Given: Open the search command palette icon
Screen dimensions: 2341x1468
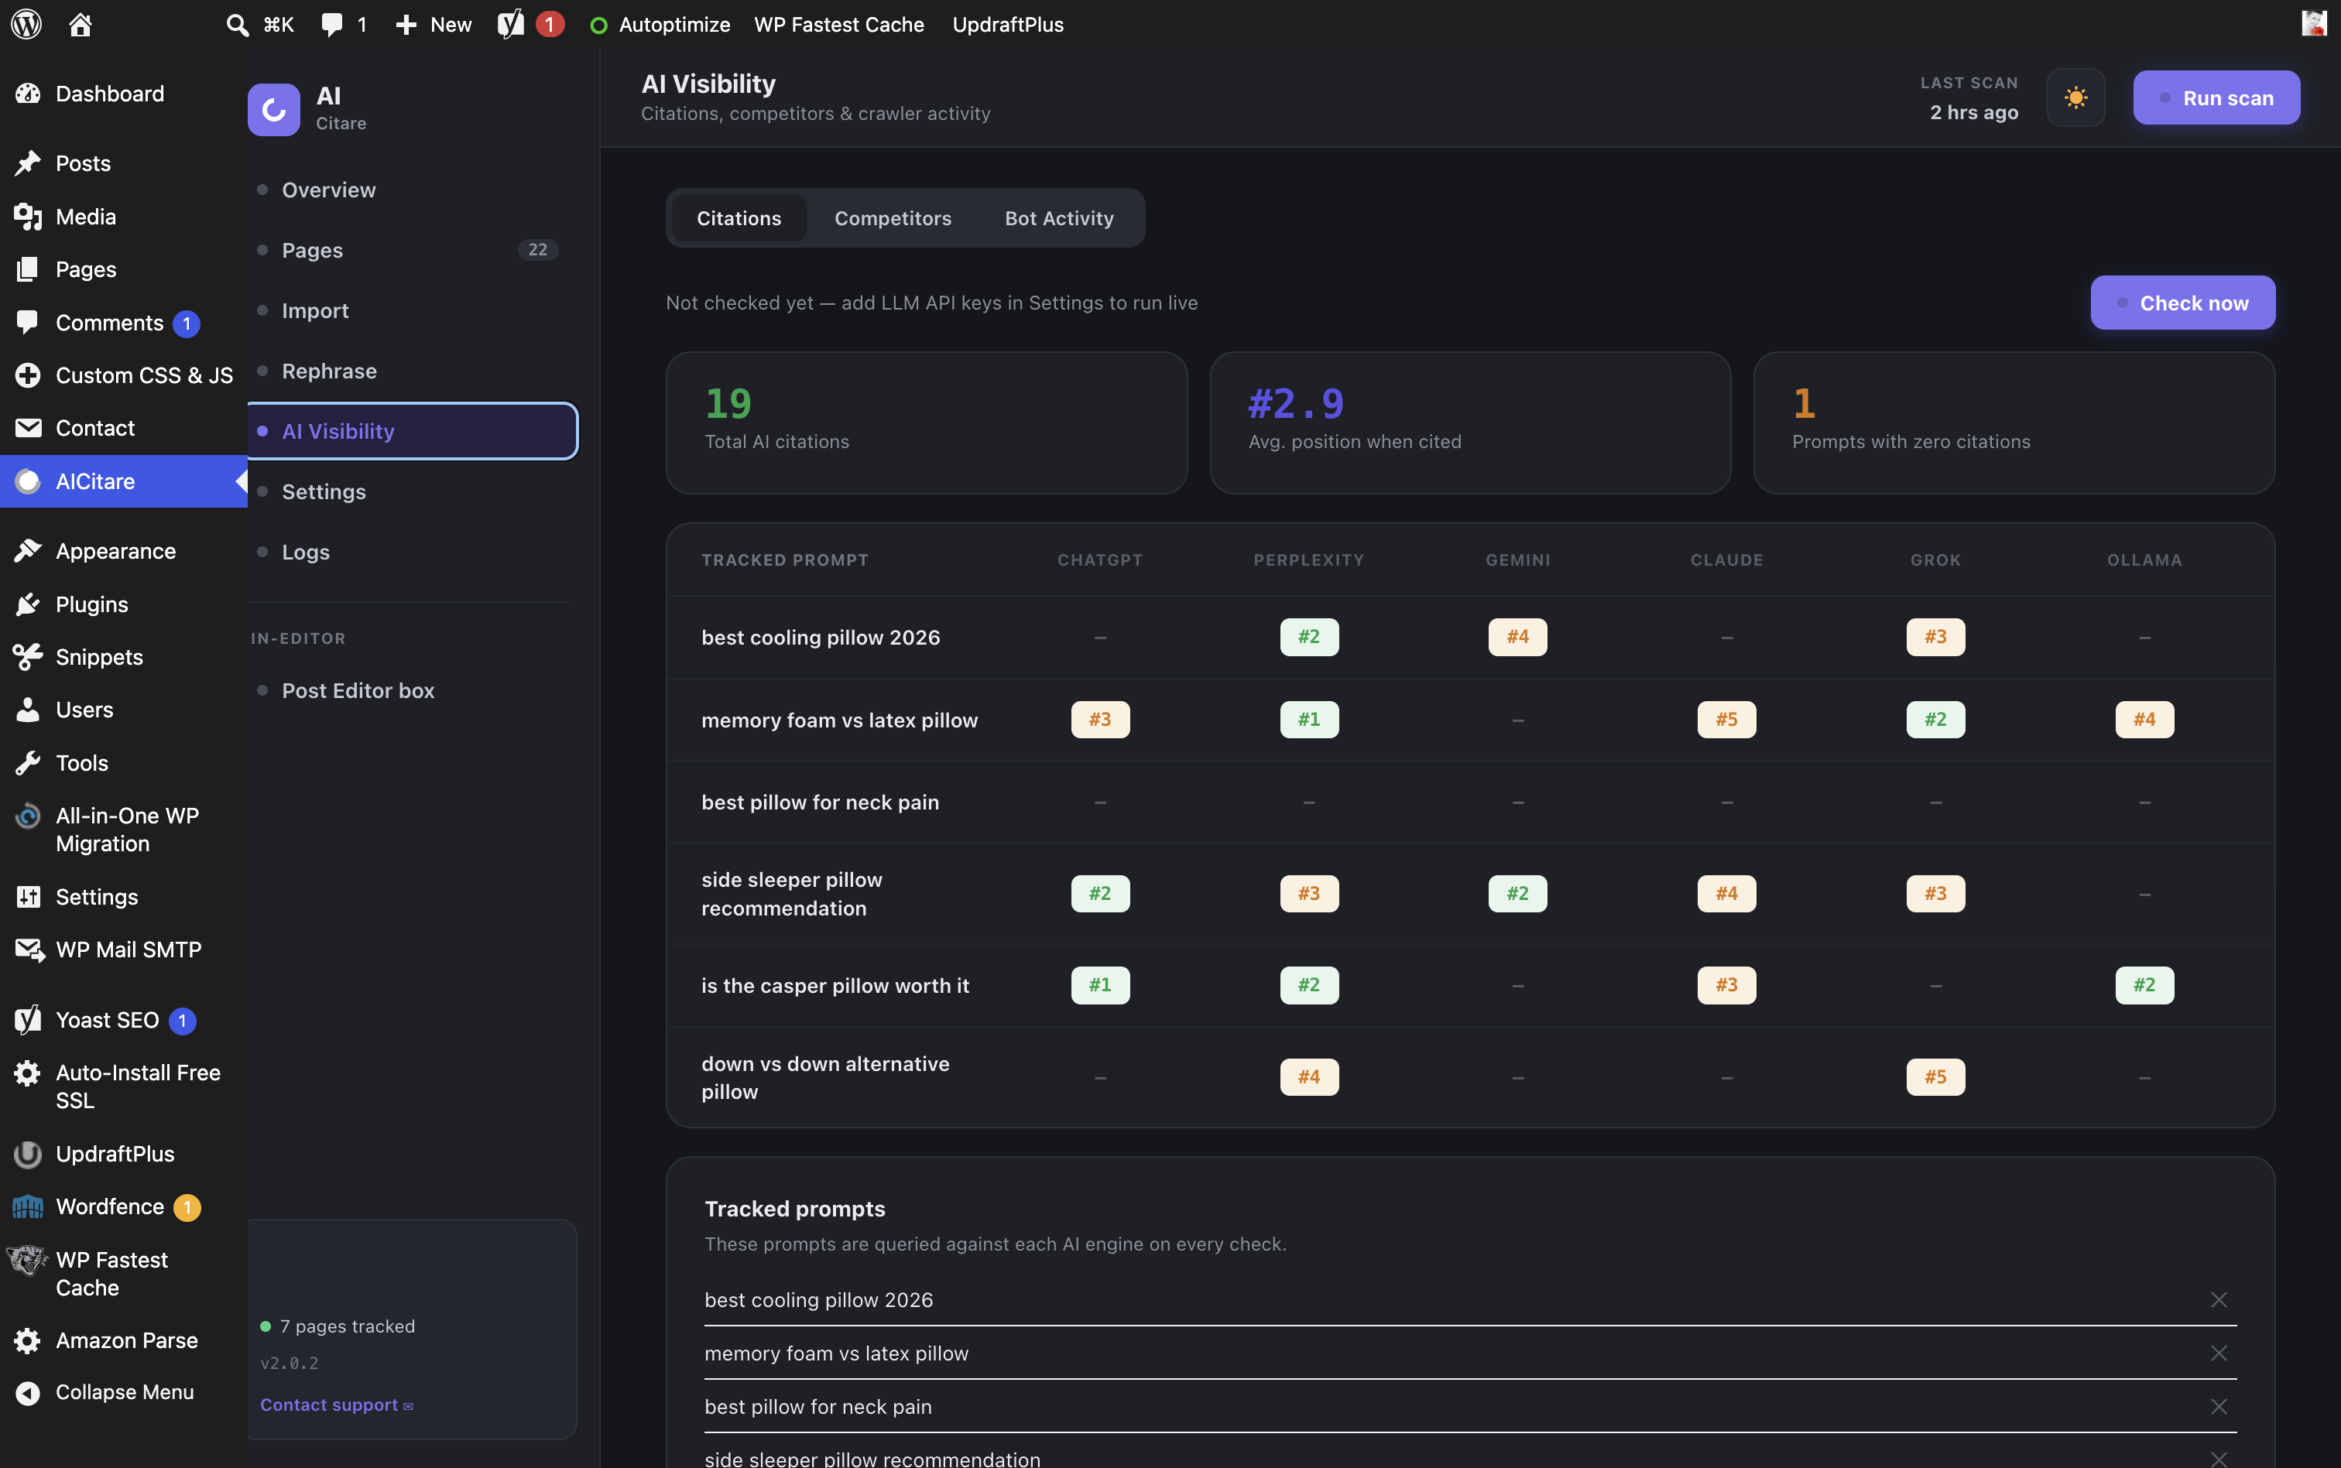Looking at the screenshot, I should [237, 24].
